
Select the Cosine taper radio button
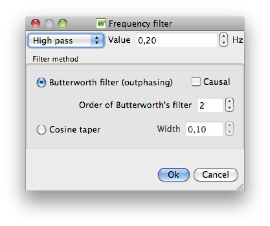coord(42,130)
